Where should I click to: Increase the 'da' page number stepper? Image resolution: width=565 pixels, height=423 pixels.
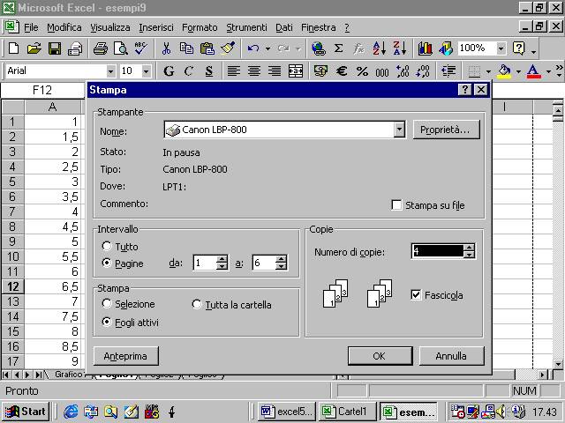[x=222, y=259]
